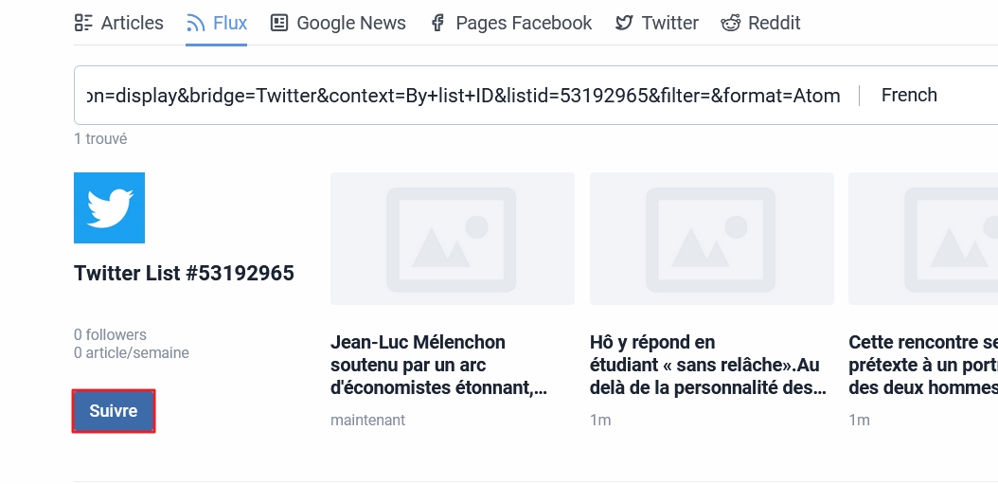Click the Articles list icon

tap(83, 23)
